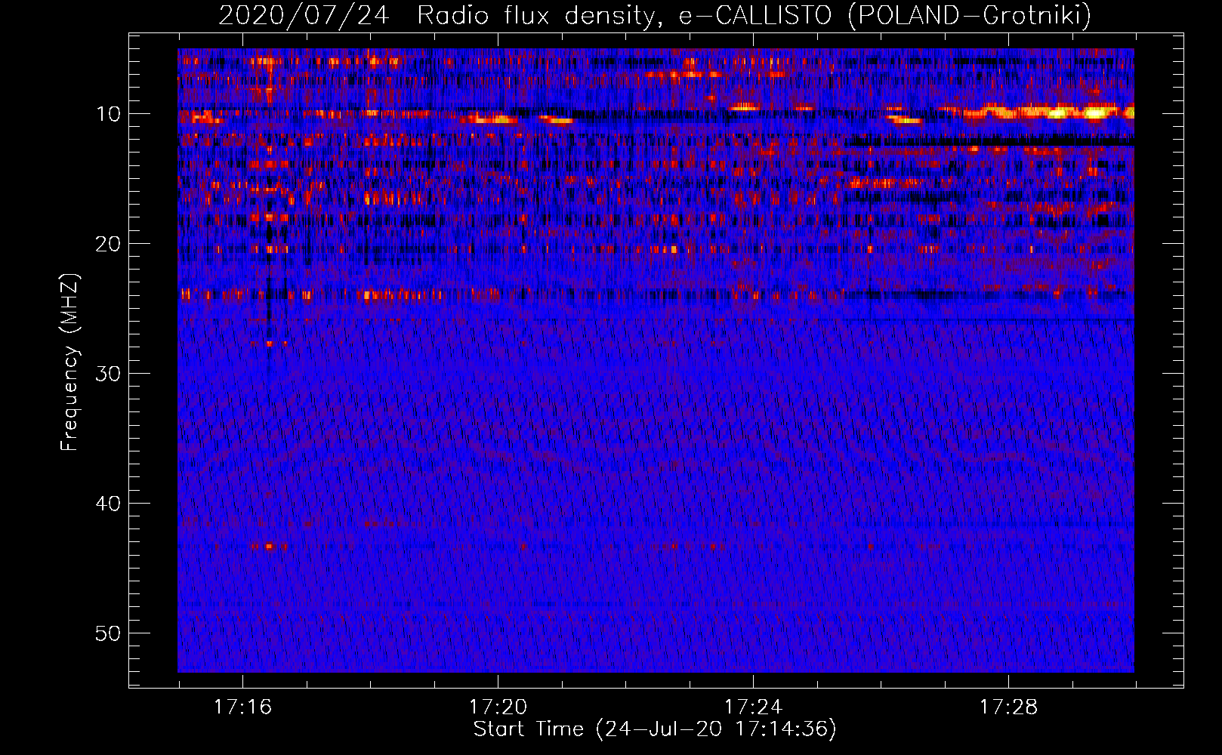Click the 'Frequency (MHZ)' axis label
1222x755 pixels.
coord(69,362)
